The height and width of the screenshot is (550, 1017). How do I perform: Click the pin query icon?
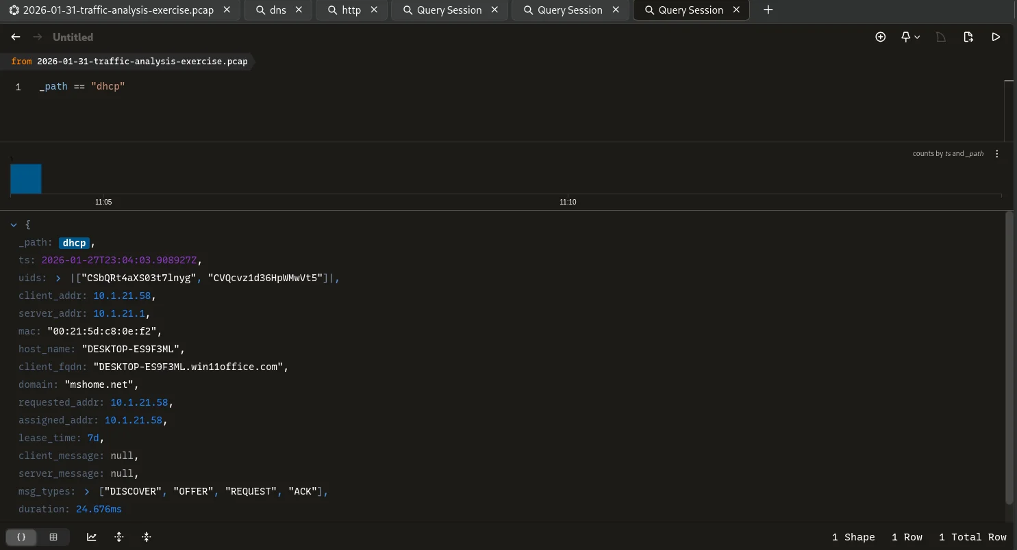click(905, 37)
